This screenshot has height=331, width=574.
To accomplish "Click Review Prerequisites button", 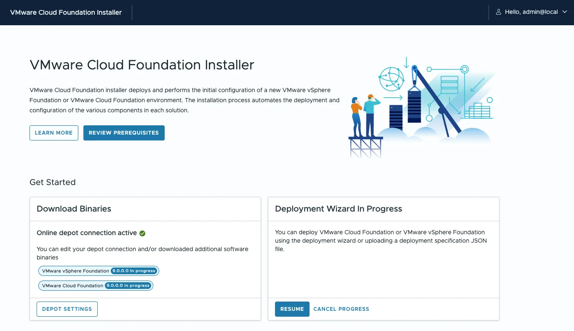I will 124,133.
